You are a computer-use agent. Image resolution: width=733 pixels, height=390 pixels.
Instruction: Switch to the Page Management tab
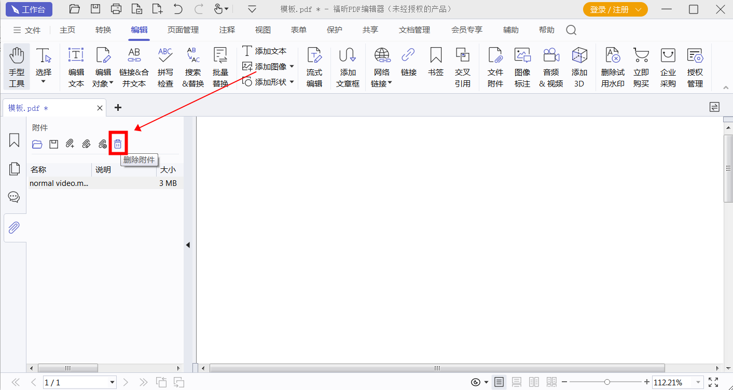pos(183,30)
